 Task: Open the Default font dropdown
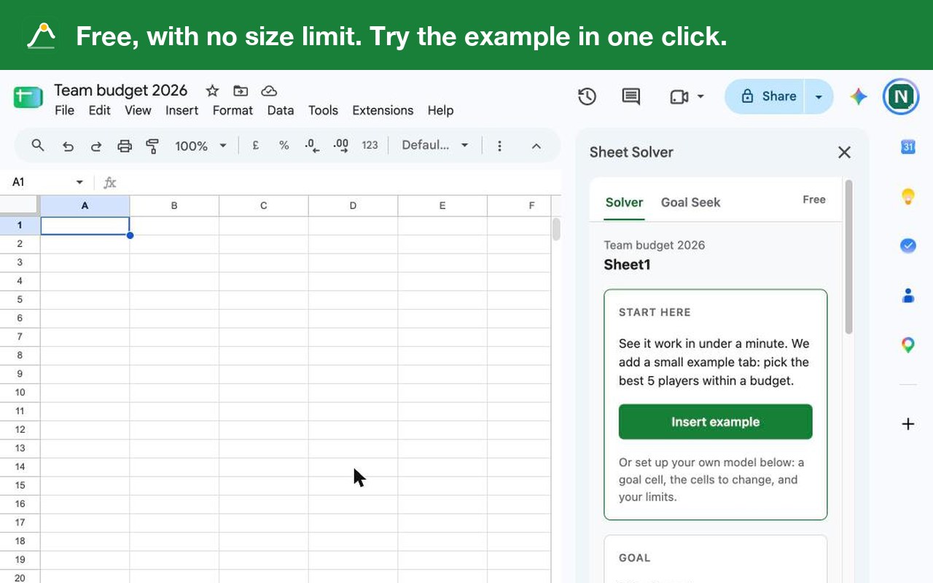pos(435,146)
